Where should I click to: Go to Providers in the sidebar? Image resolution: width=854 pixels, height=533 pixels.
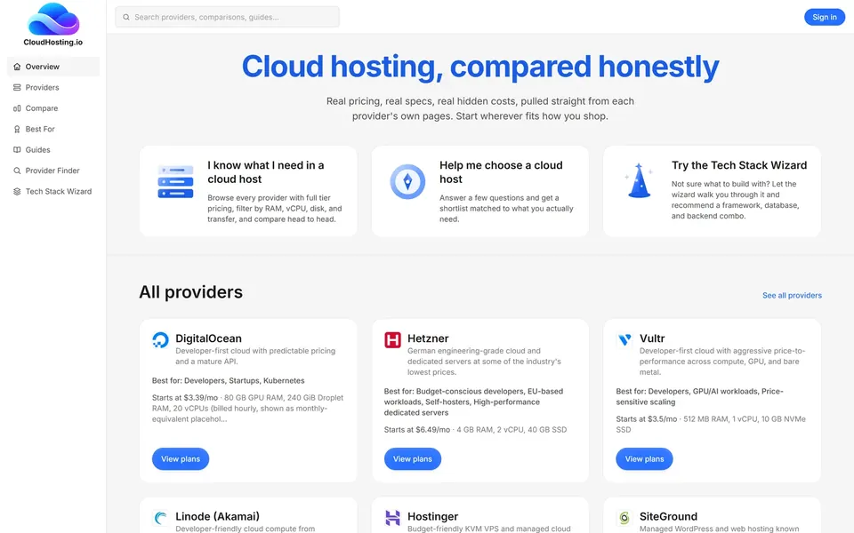pyautogui.click(x=53, y=88)
